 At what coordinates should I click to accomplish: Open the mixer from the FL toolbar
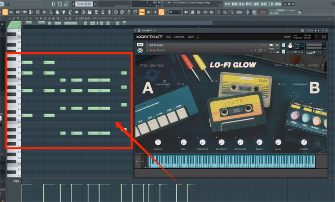click(x=44, y=12)
